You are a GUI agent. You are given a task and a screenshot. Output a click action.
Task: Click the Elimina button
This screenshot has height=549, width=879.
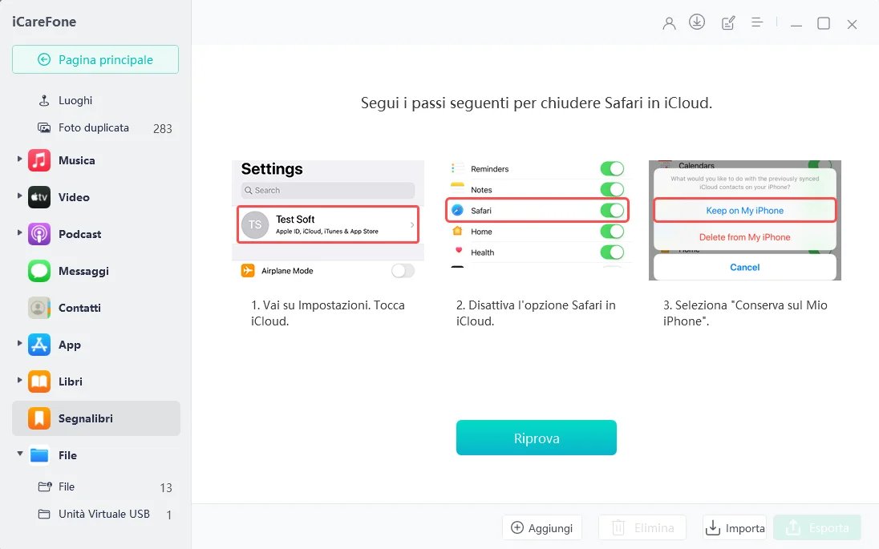[x=642, y=527]
